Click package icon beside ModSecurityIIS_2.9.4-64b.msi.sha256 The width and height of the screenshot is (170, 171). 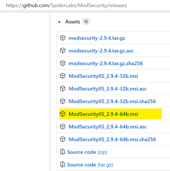[x=62, y=139]
